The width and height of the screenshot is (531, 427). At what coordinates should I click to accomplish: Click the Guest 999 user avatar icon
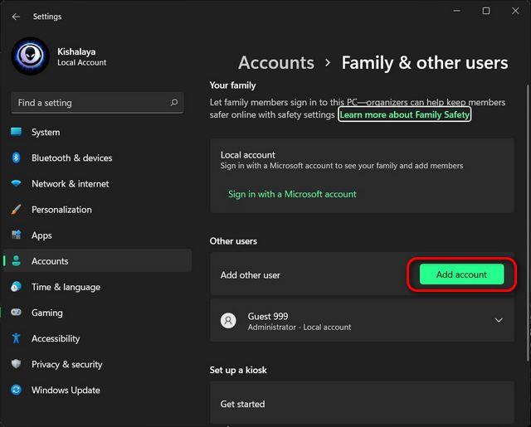click(x=228, y=320)
